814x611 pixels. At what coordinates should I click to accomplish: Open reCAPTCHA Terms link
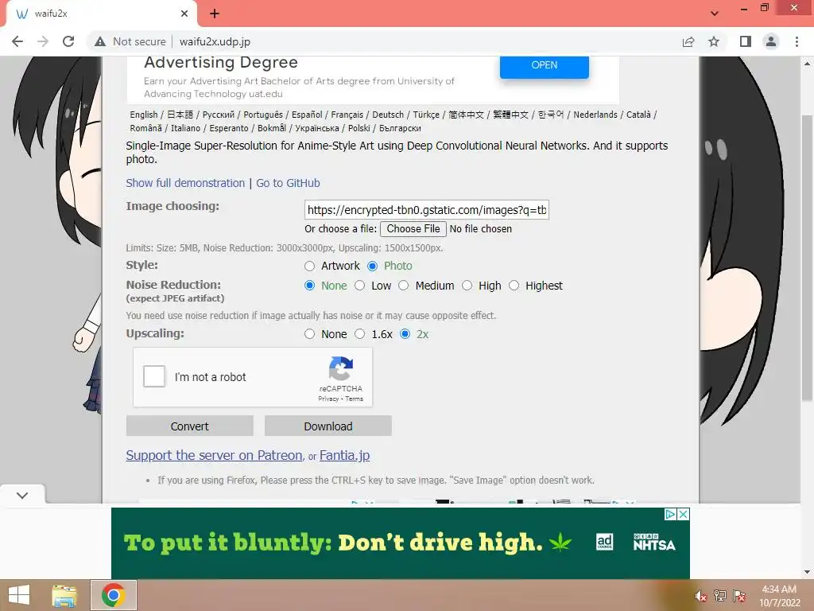(x=355, y=399)
